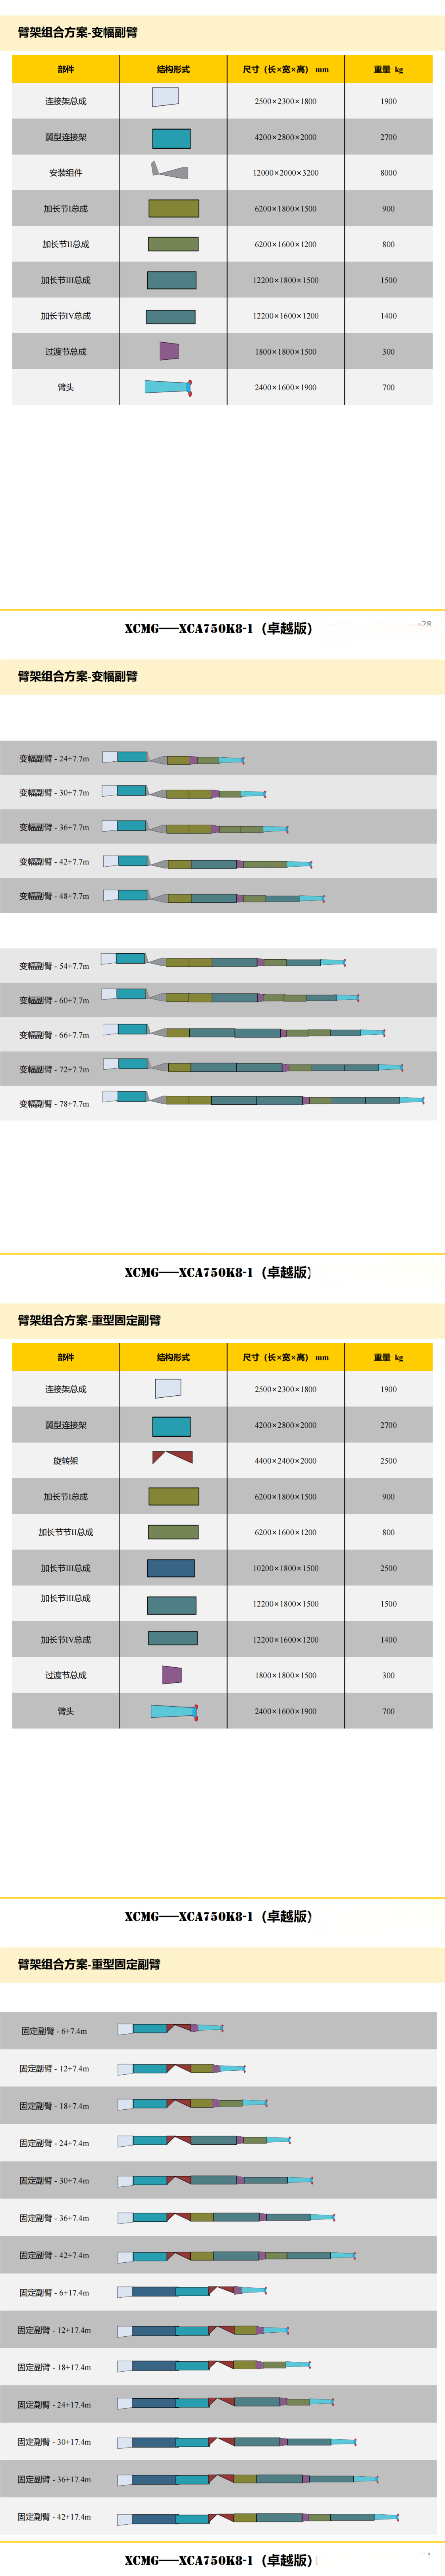Select row 固定副臂 - 12+17.4m
This screenshot has height=2576, width=445.
(x=218, y=2330)
